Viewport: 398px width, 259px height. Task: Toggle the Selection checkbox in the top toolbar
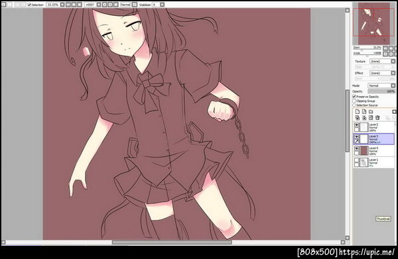(x=29, y=5)
